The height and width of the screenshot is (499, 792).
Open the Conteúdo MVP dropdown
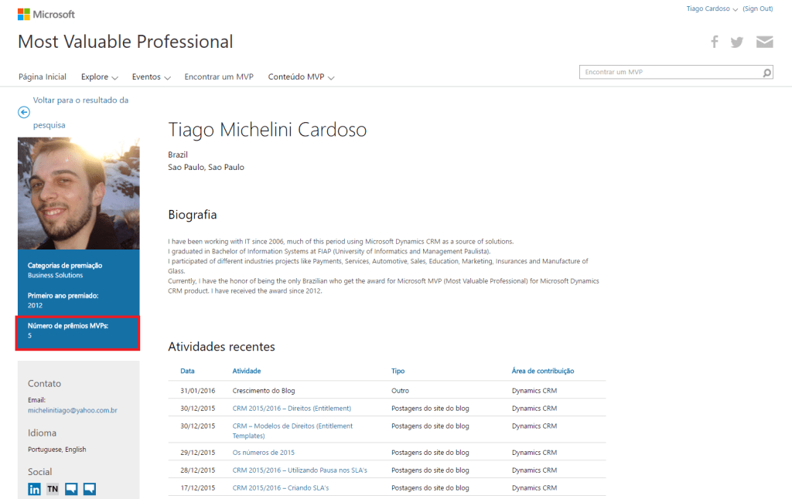click(301, 77)
